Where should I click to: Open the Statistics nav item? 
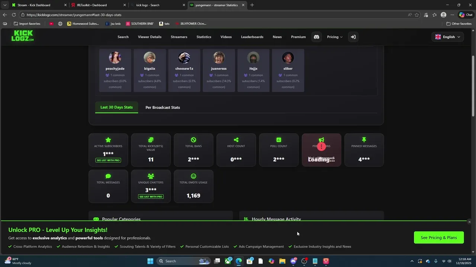click(204, 37)
